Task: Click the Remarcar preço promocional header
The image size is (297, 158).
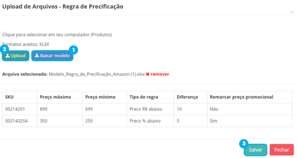Action: point(242,97)
